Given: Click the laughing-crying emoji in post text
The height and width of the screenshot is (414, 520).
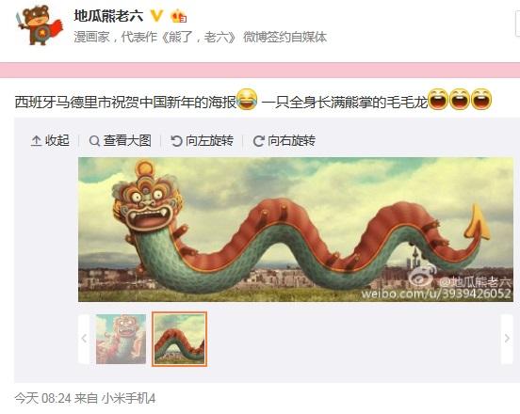Looking at the screenshot, I should 247,100.
